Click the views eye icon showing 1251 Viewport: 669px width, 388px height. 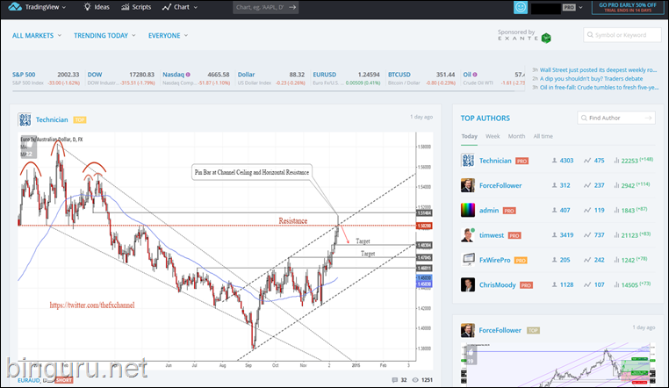point(415,380)
